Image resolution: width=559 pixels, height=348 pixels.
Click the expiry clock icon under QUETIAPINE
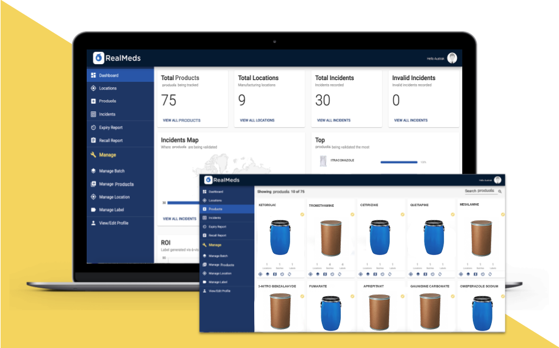tap(432, 274)
